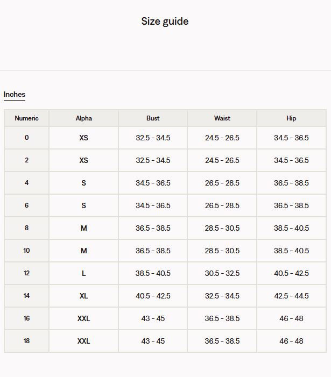Click the Waist column header
Screen dimensions: 331x377
(222, 118)
